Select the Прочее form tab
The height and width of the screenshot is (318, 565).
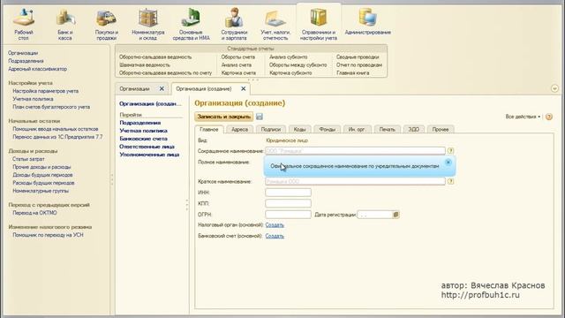click(441, 129)
